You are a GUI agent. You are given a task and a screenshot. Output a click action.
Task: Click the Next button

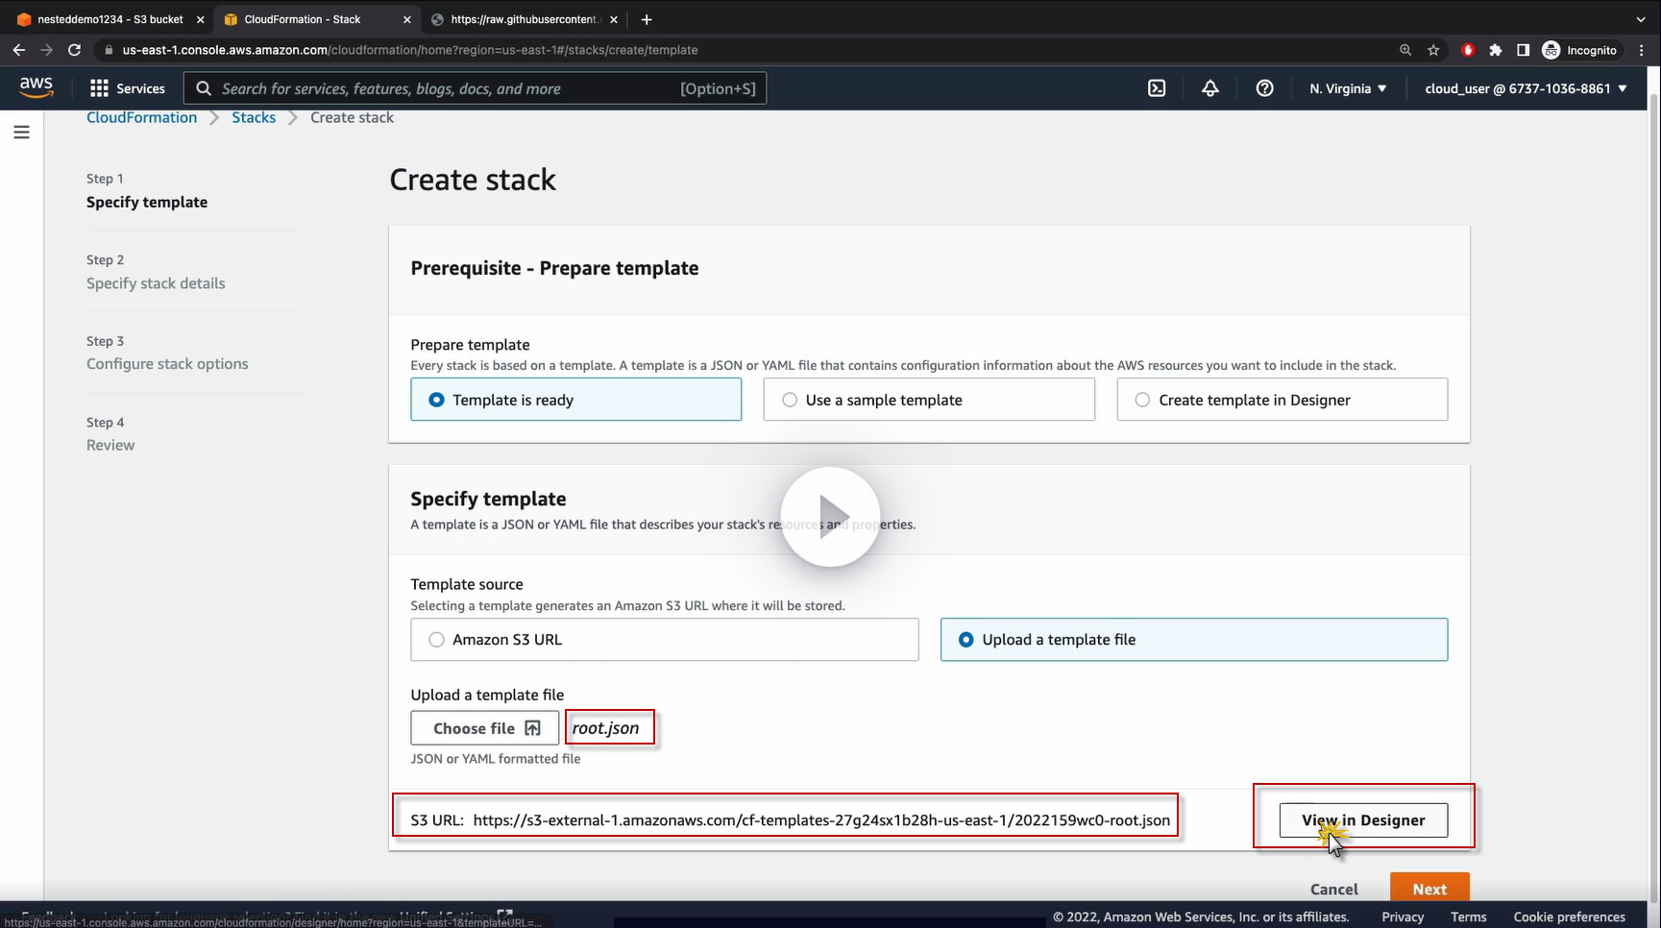pos(1429,889)
